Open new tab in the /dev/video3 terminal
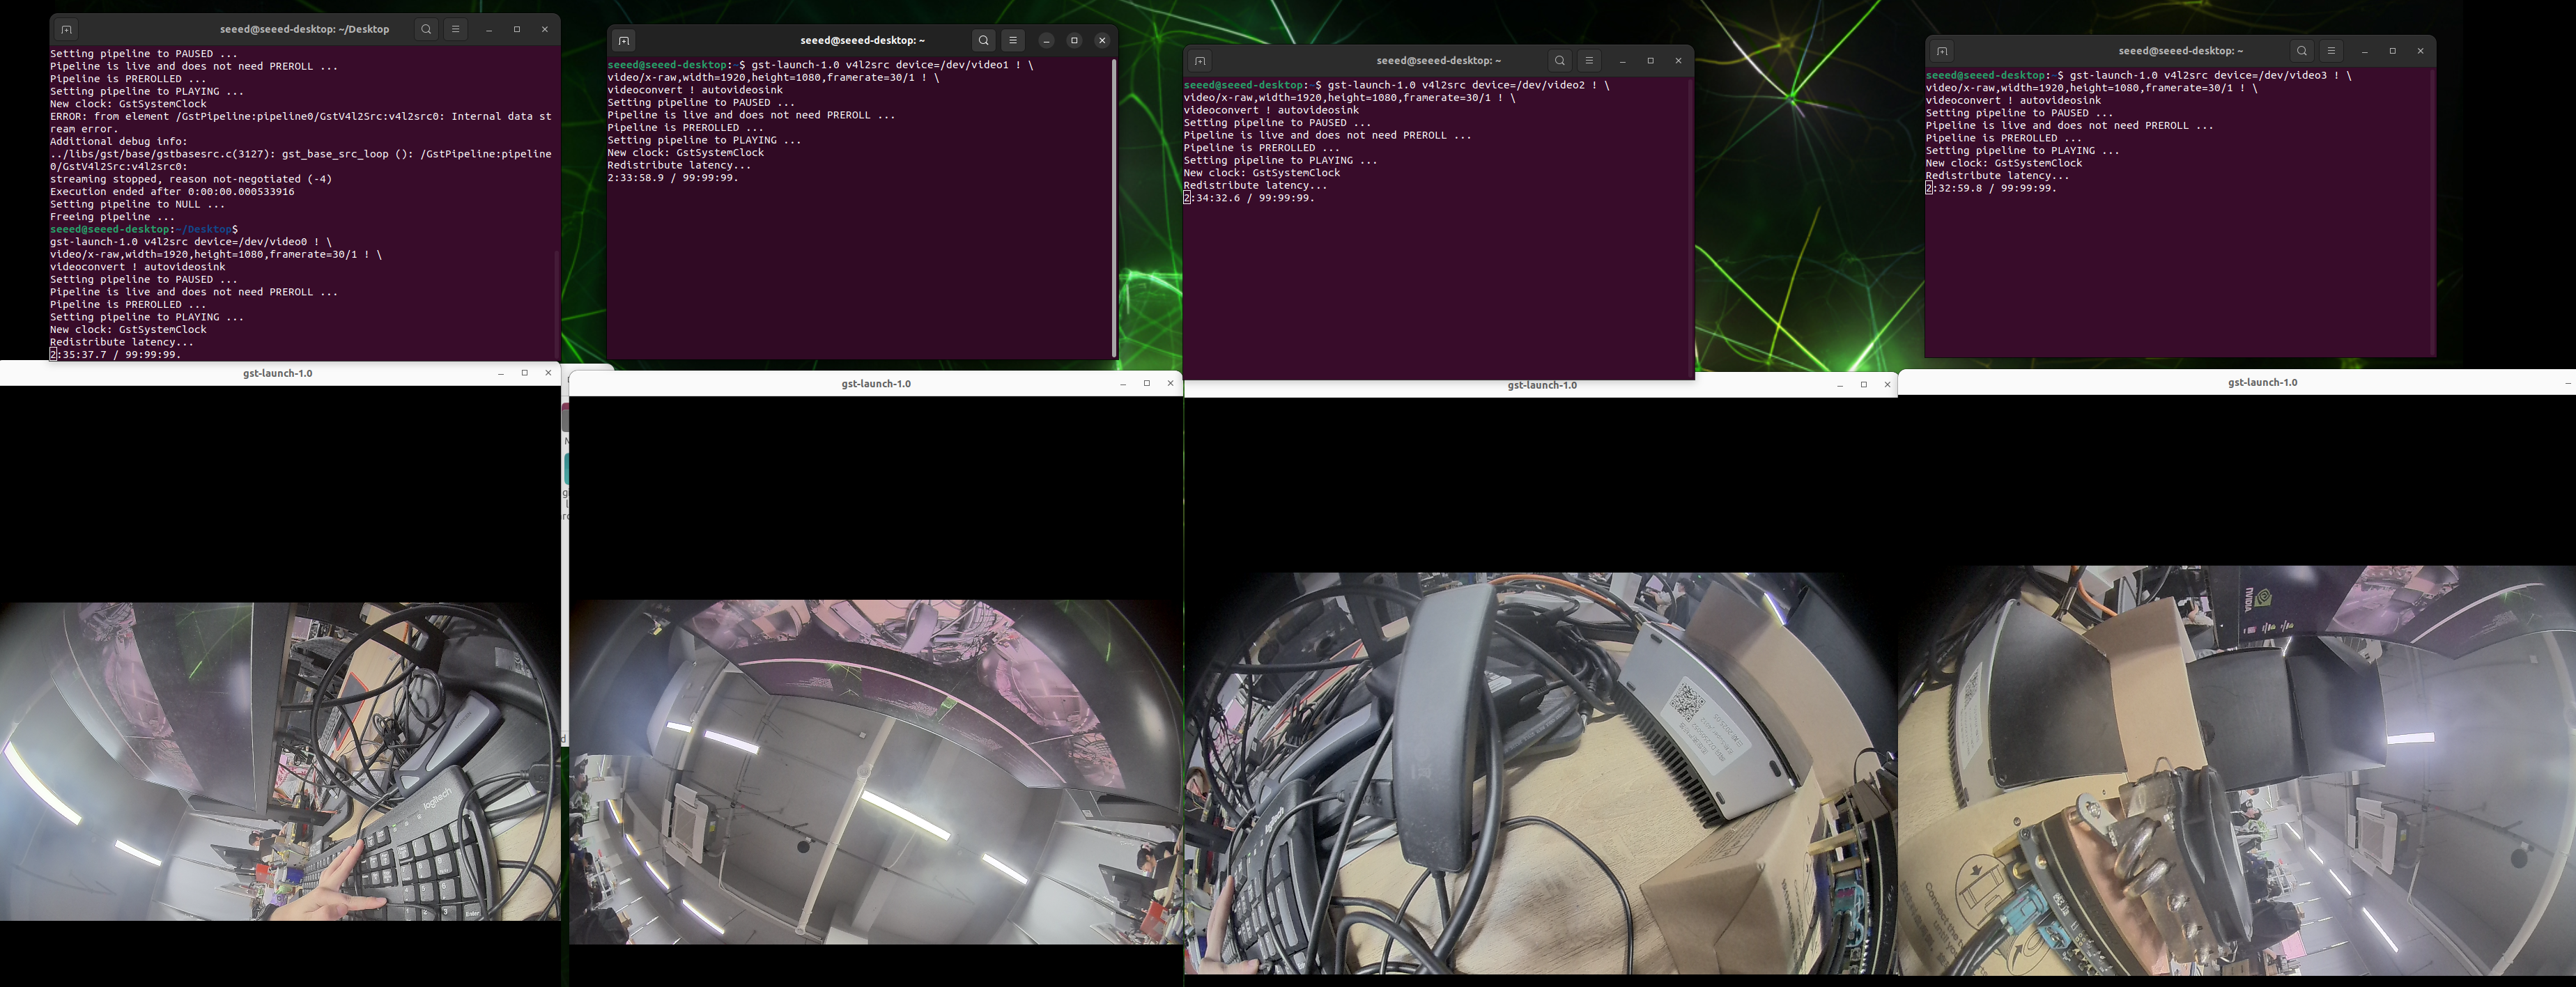 (x=1941, y=51)
